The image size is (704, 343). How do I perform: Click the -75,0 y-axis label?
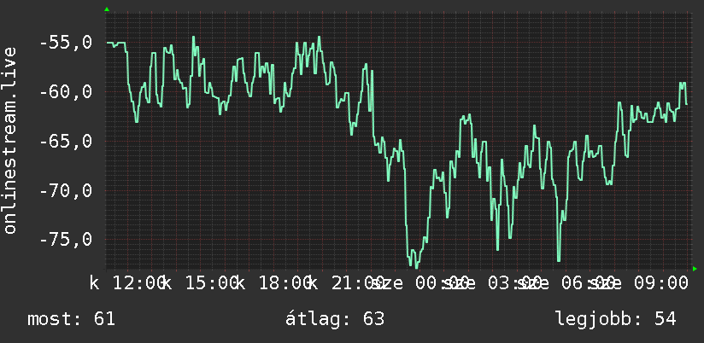(x=66, y=240)
